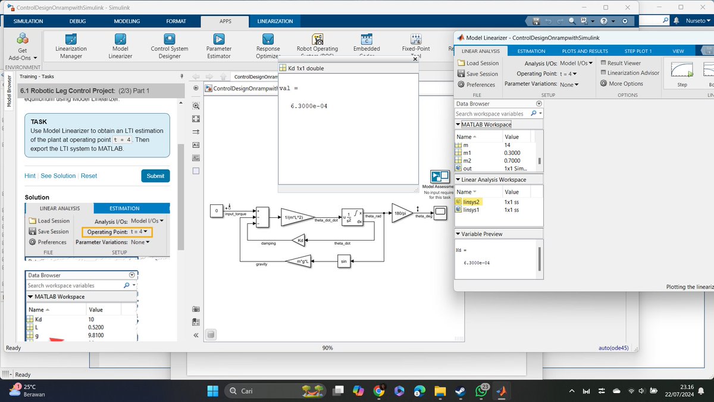Enable the Result Viewer checkbox

click(x=604, y=63)
